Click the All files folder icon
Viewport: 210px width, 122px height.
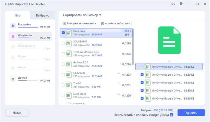(13, 26)
